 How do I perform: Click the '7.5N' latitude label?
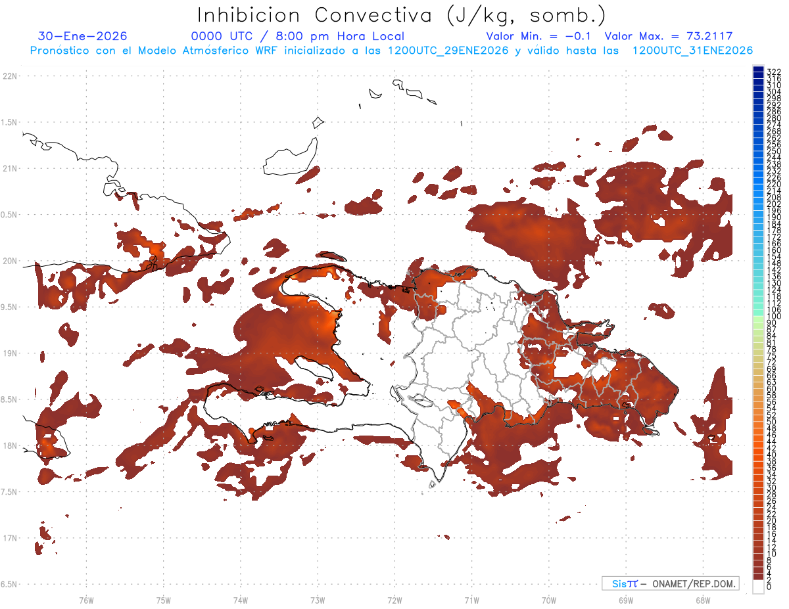point(10,491)
